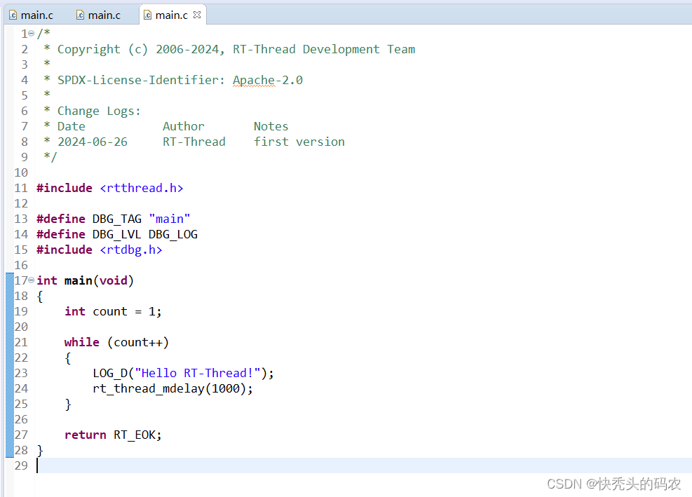This screenshot has height=497, width=692.
Task: Click the "2024-06-26" date
Action: (93, 142)
